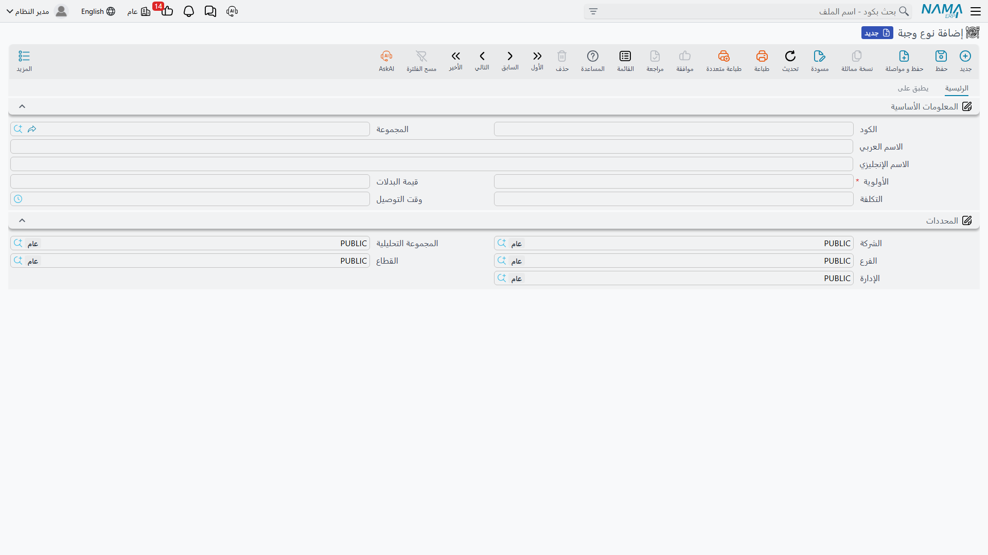
Task: Click the الشركة PUBLIC field
Action: pyautogui.click(x=674, y=243)
